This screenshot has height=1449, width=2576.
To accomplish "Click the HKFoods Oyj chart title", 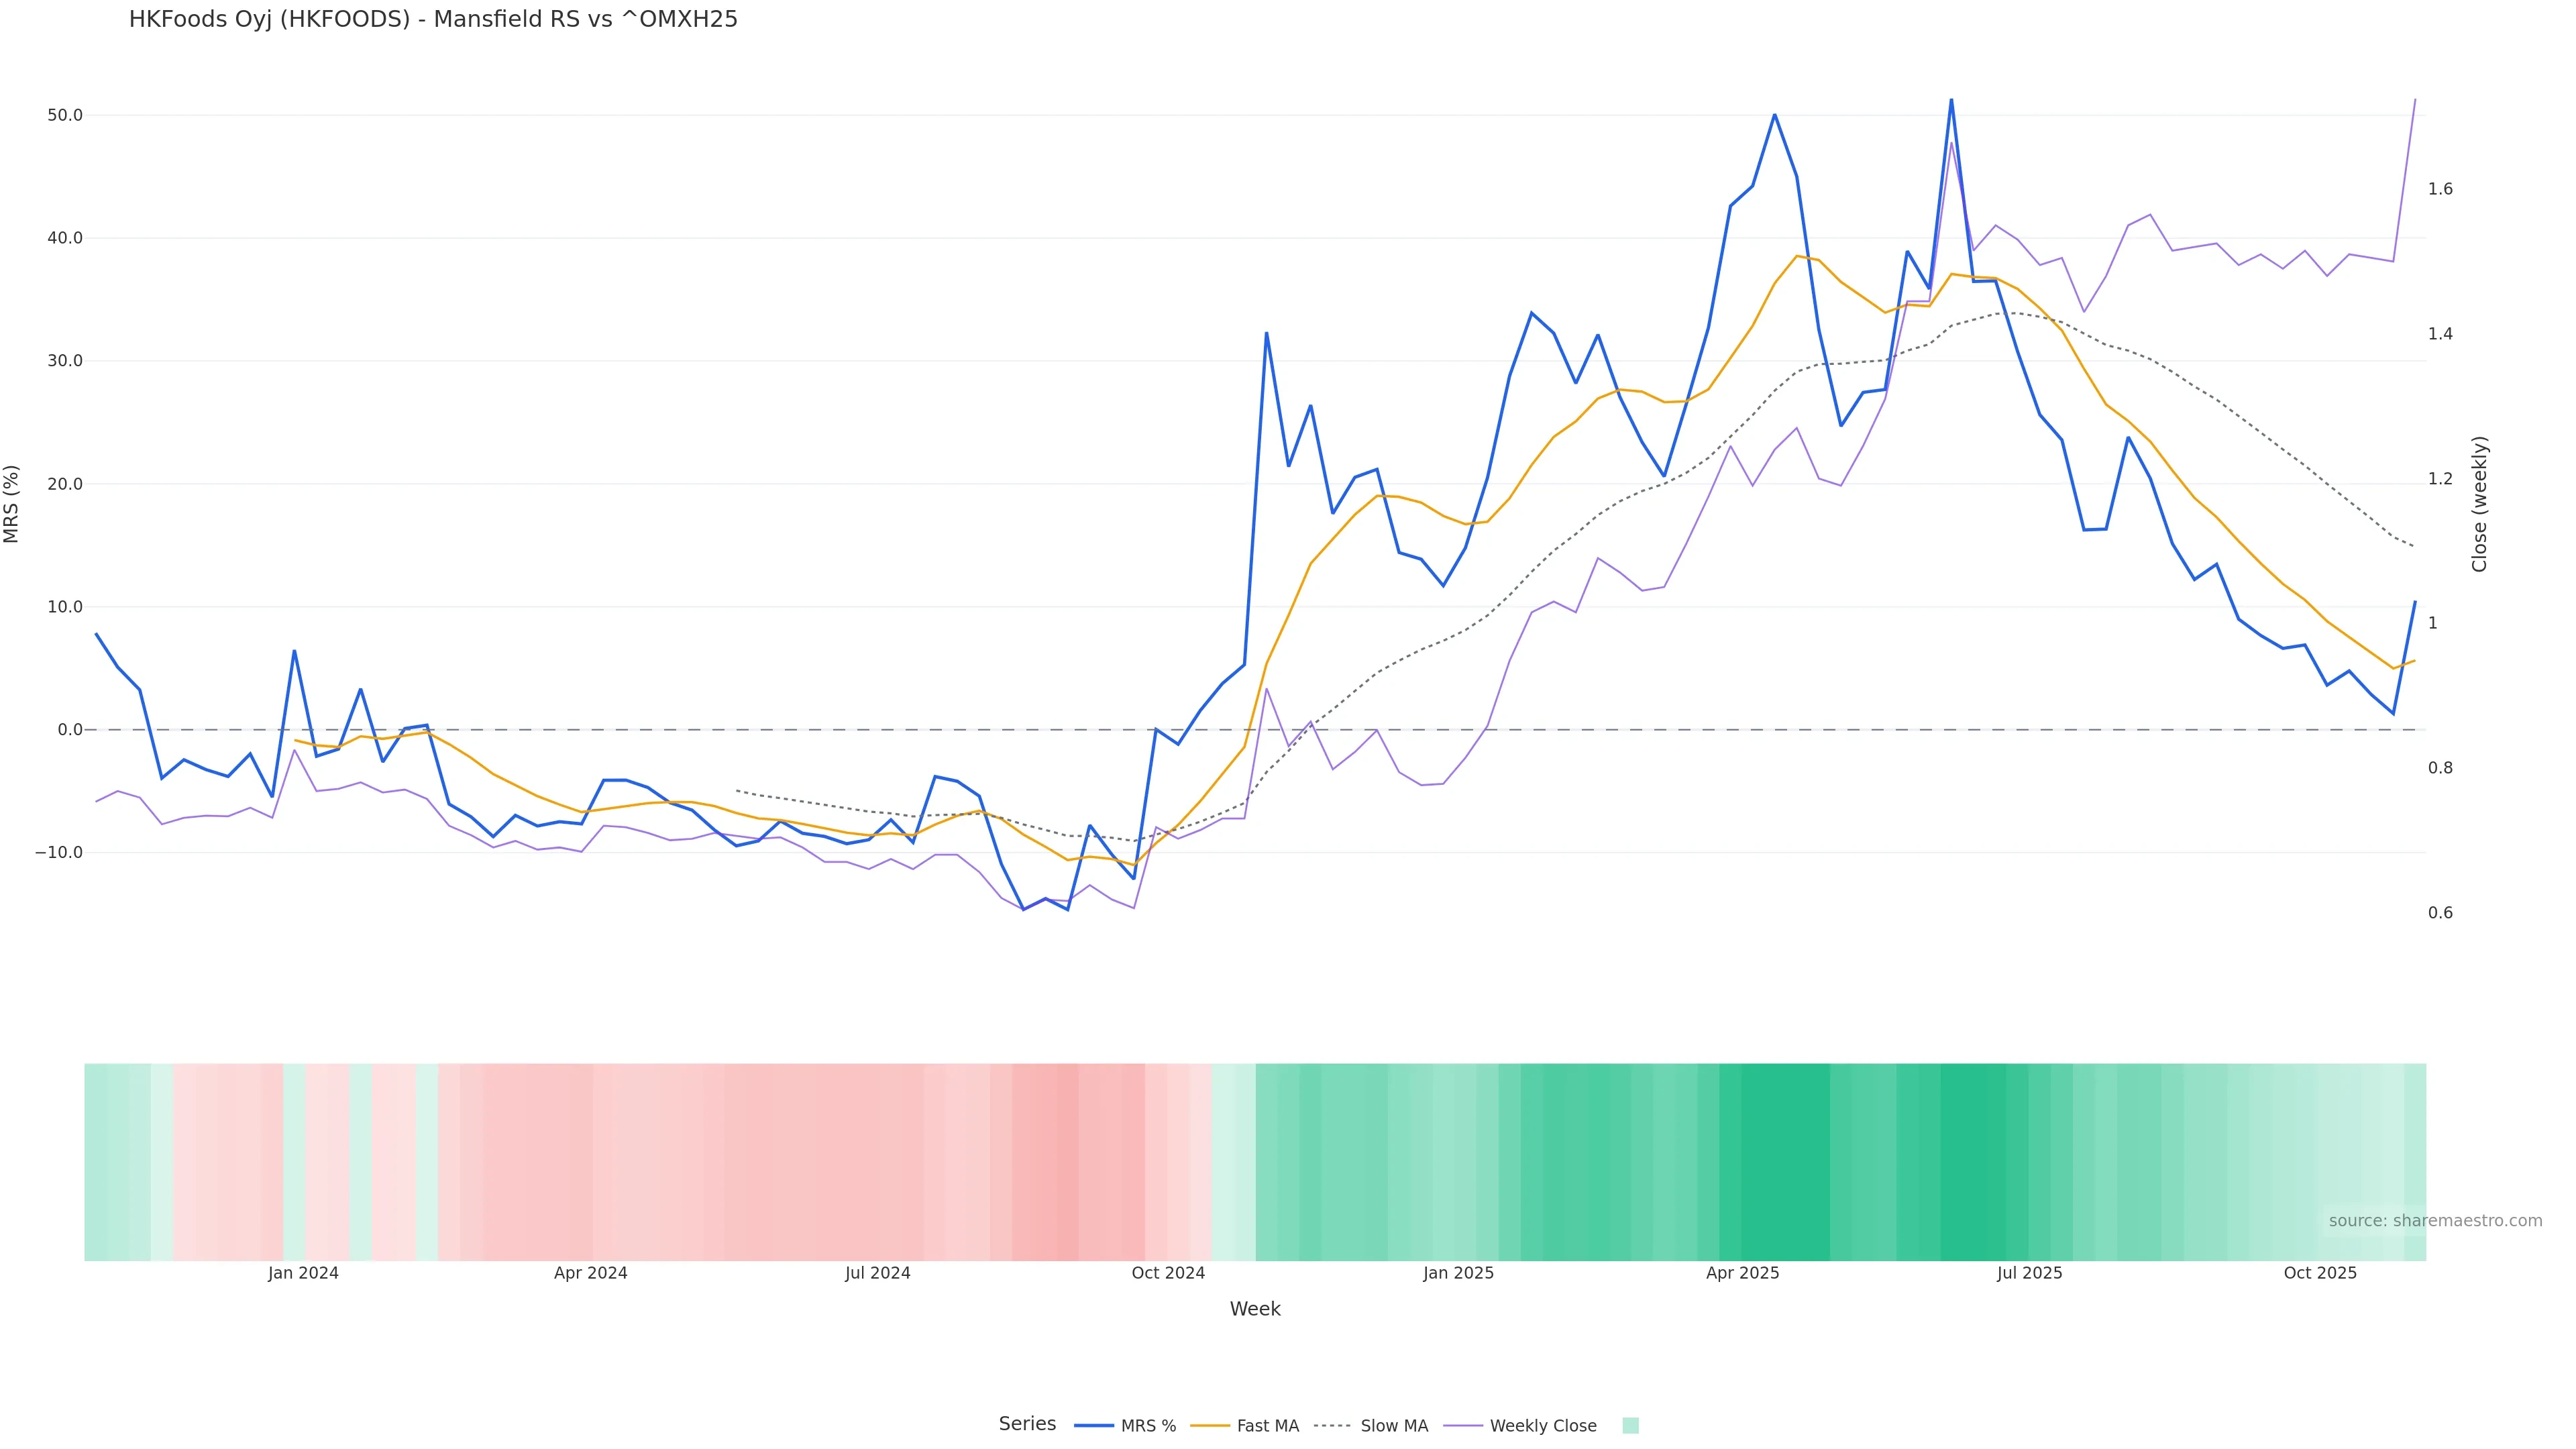I will click(x=433, y=19).
